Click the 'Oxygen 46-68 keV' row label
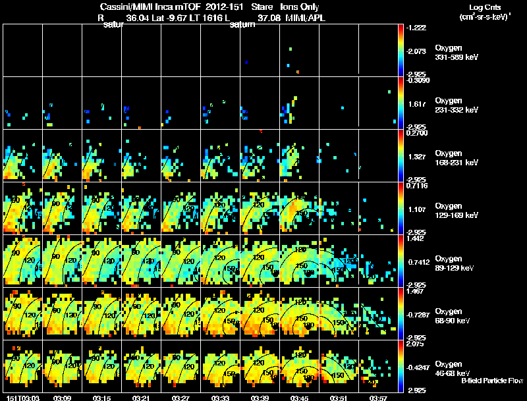The height and width of the screenshot is (401, 527). pyautogui.click(x=453, y=369)
